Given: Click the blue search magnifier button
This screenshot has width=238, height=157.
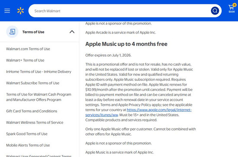Looking at the screenshot, I should pyautogui.click(x=215, y=11).
